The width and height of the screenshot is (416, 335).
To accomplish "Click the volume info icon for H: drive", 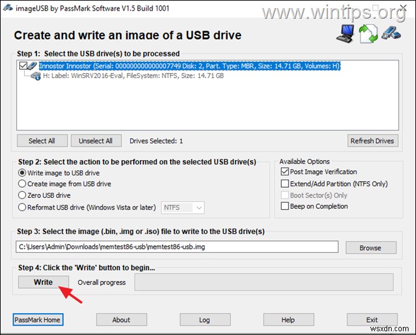I will click(36, 76).
